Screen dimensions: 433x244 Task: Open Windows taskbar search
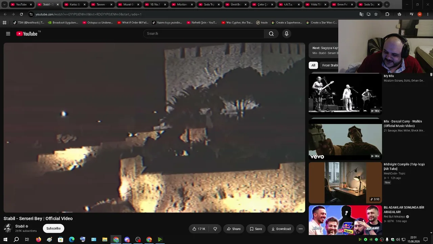16,240
